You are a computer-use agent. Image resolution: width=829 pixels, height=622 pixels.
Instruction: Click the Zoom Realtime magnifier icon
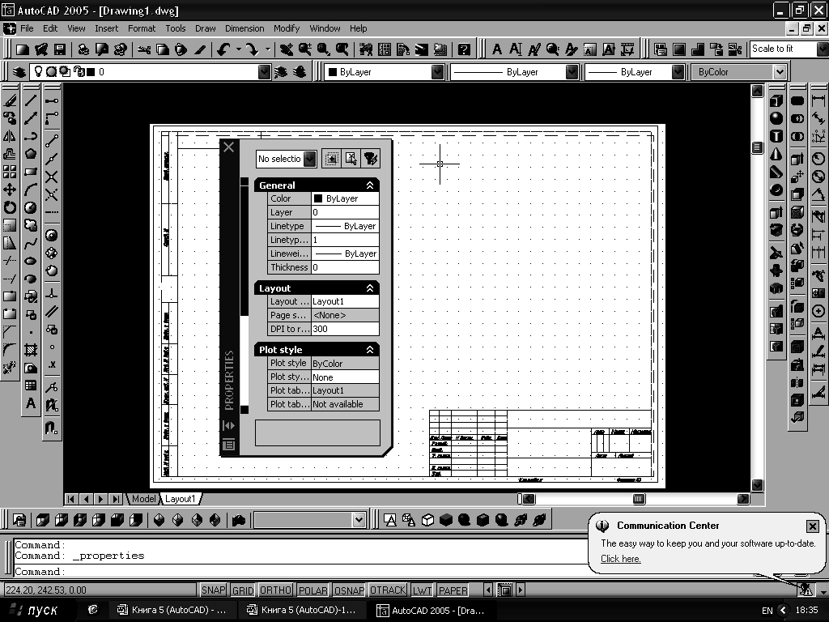pyautogui.click(x=305, y=49)
